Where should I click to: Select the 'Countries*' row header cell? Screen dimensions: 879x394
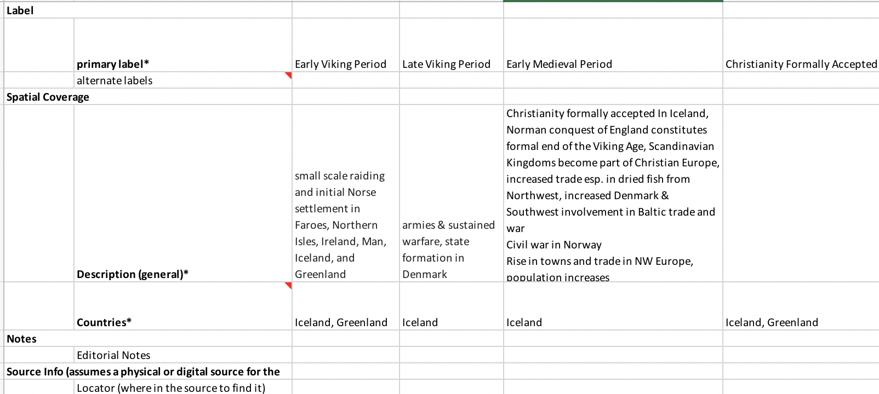[183, 306]
